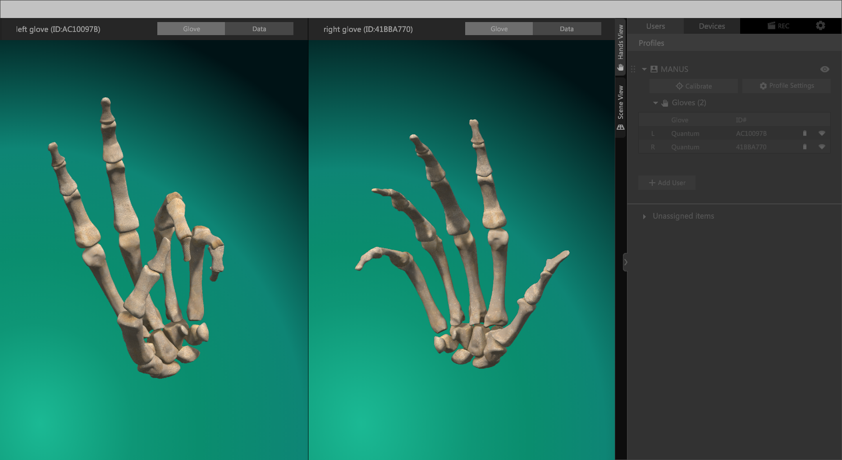The width and height of the screenshot is (842, 460).
Task: Expand the Unassigned items section
Action: coord(644,216)
